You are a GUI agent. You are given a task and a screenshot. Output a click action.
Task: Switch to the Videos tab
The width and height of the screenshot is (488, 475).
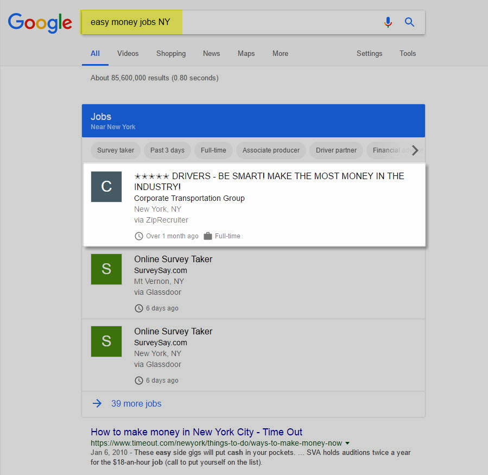click(128, 54)
